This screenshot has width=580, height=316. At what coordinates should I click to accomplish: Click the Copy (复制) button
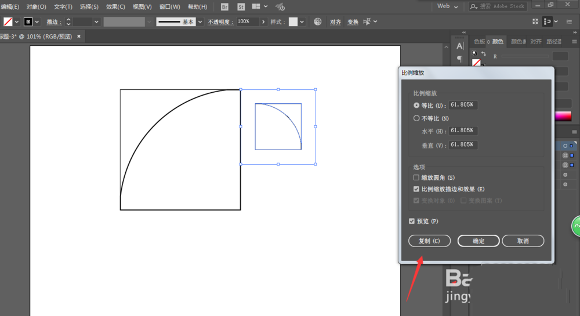[429, 241]
